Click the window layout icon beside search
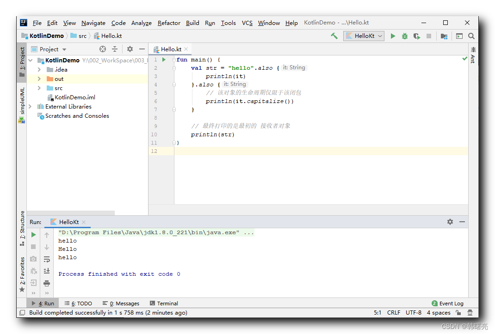 [x=459, y=36]
